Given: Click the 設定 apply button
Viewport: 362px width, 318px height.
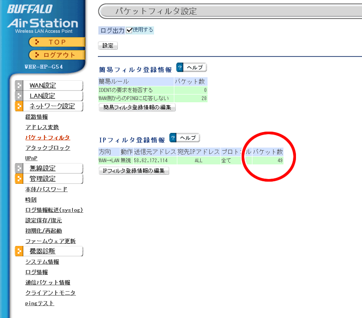Looking at the screenshot, I should [x=108, y=45].
